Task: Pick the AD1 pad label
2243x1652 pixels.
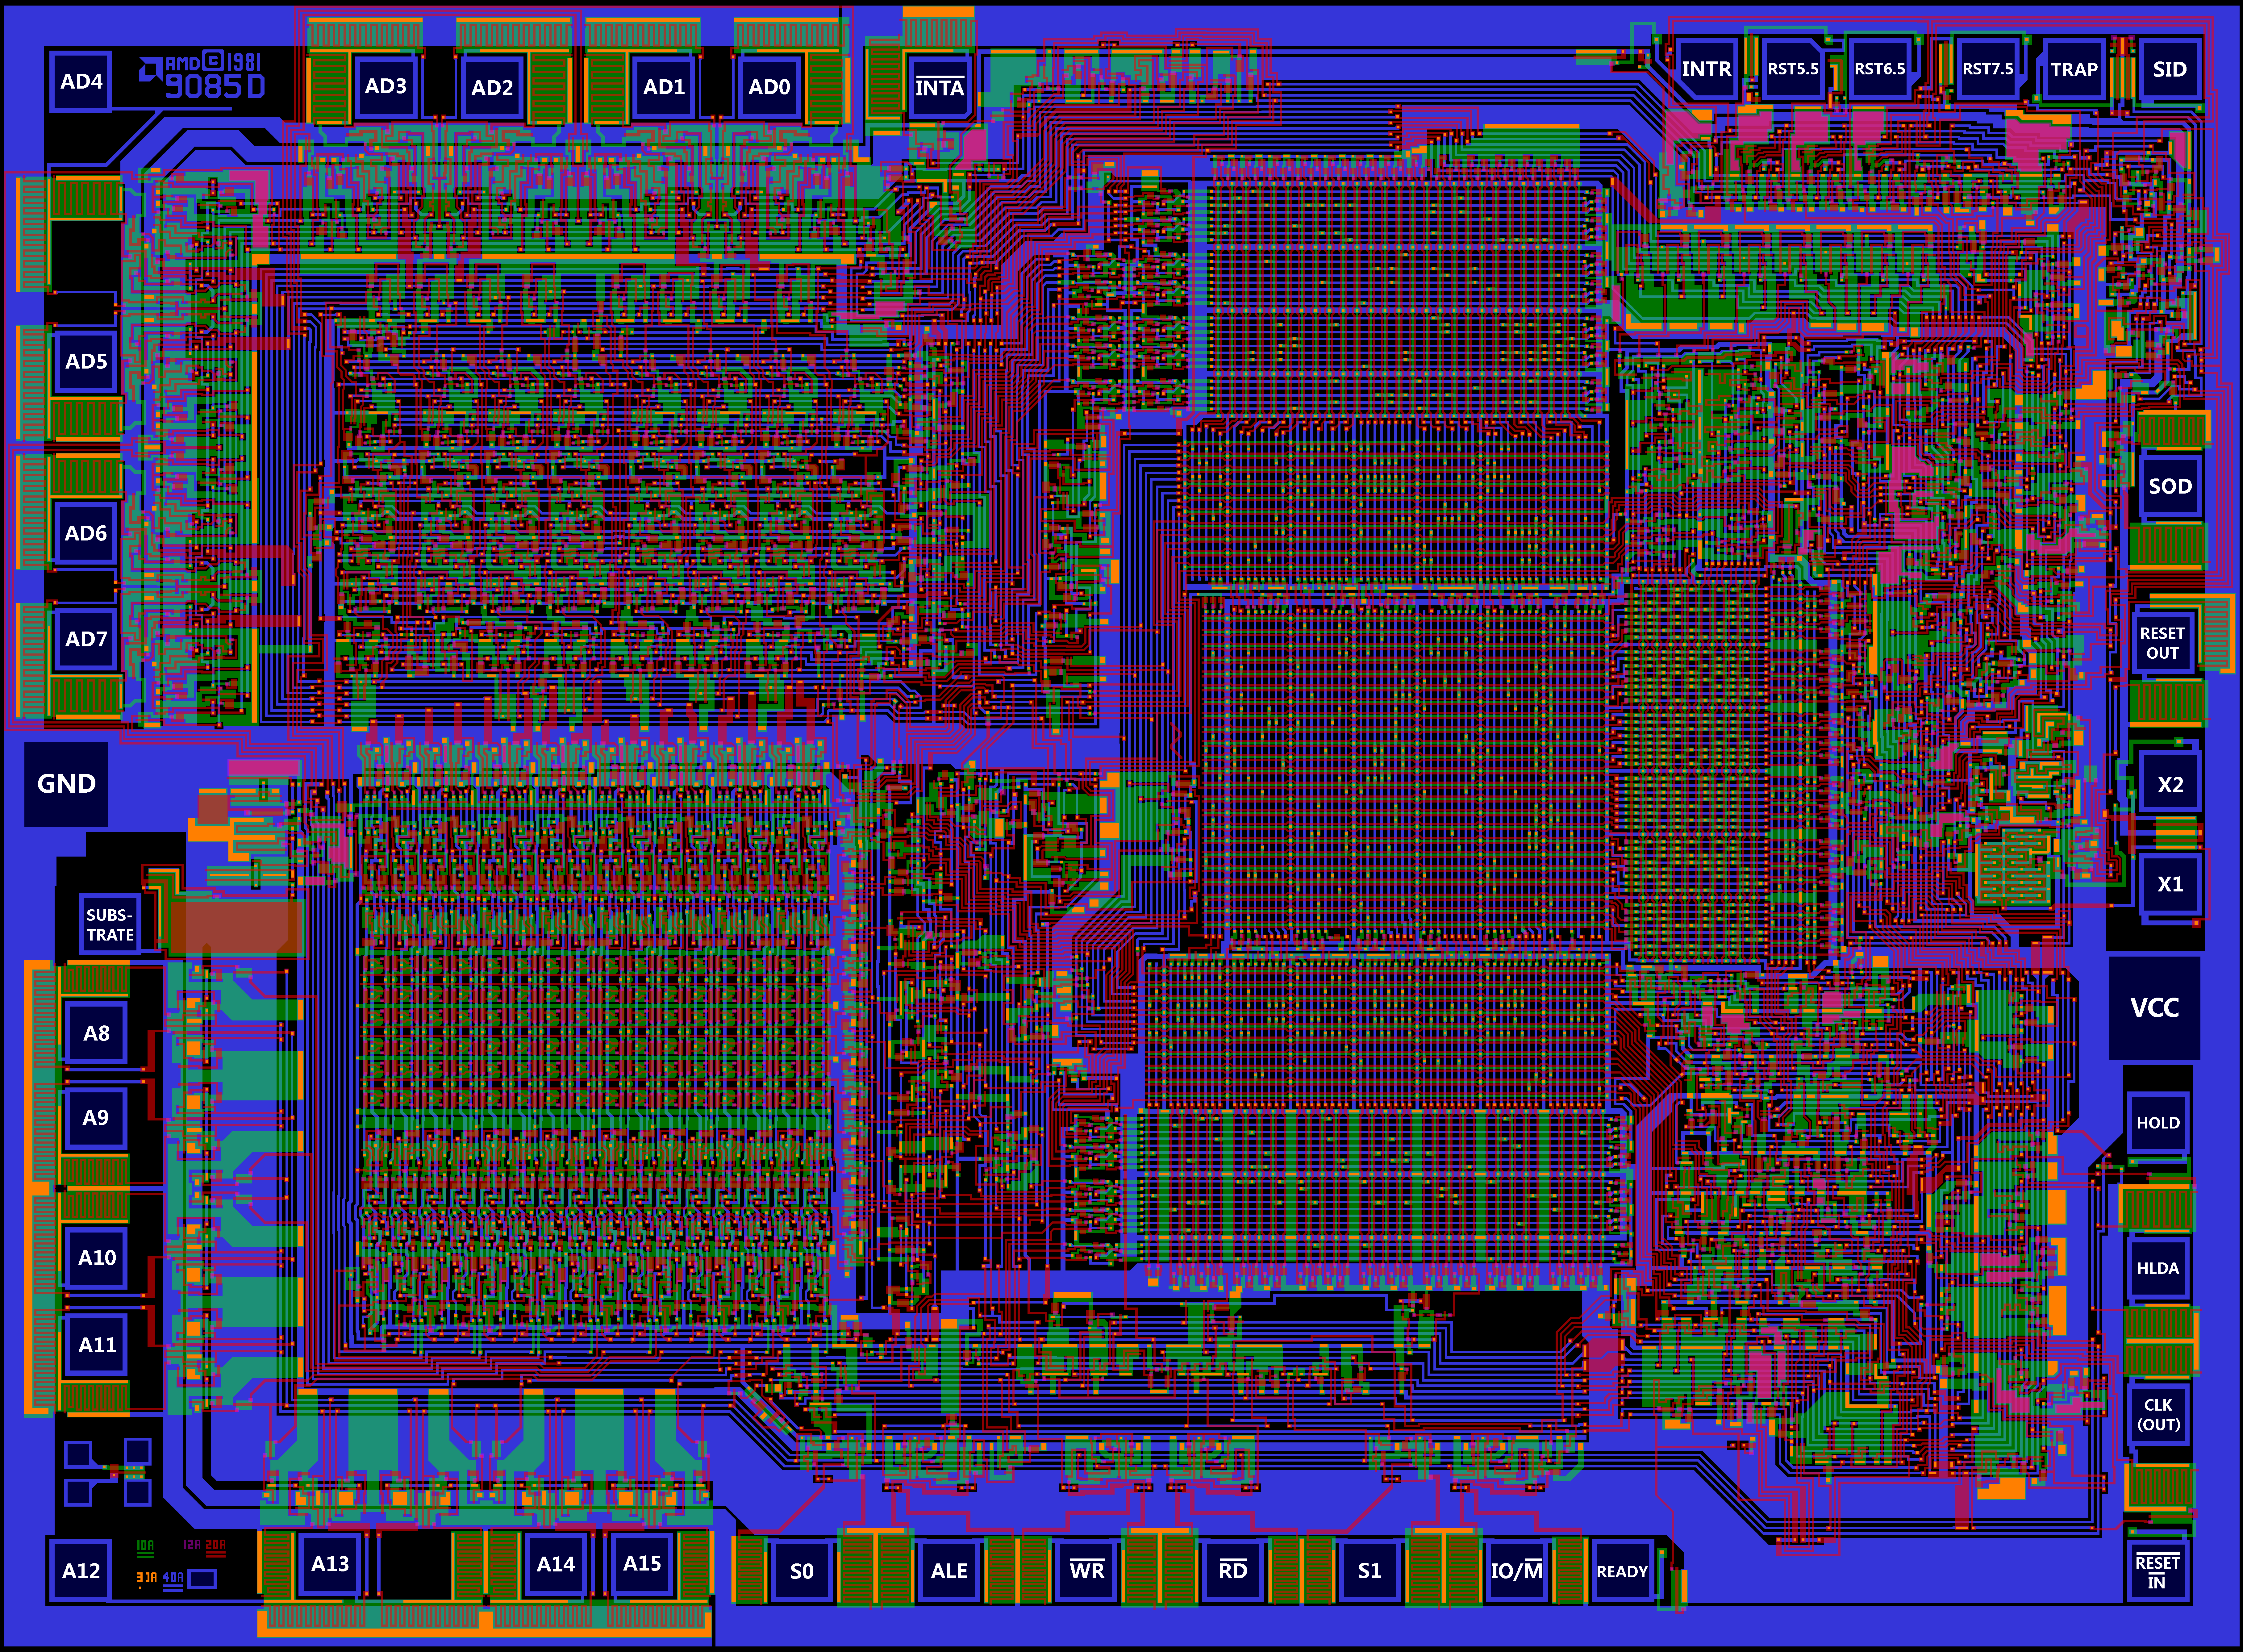Action: (664, 87)
